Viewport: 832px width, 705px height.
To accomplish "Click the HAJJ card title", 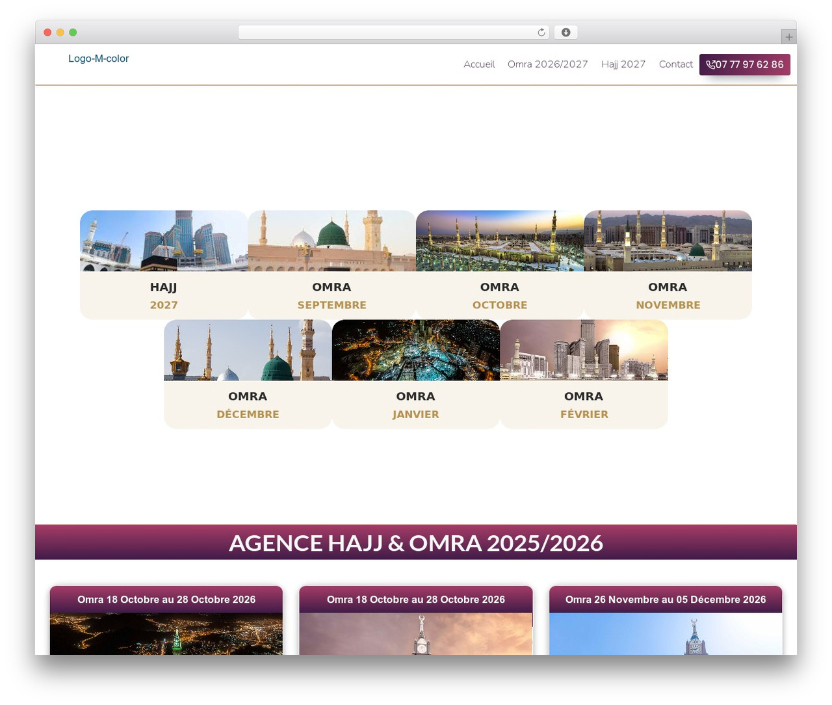I will 164,287.
